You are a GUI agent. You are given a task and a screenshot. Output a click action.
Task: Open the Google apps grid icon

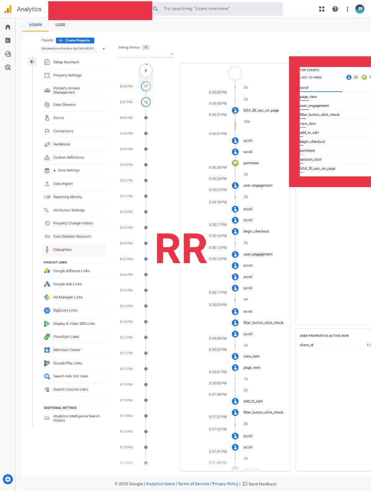(x=322, y=9)
